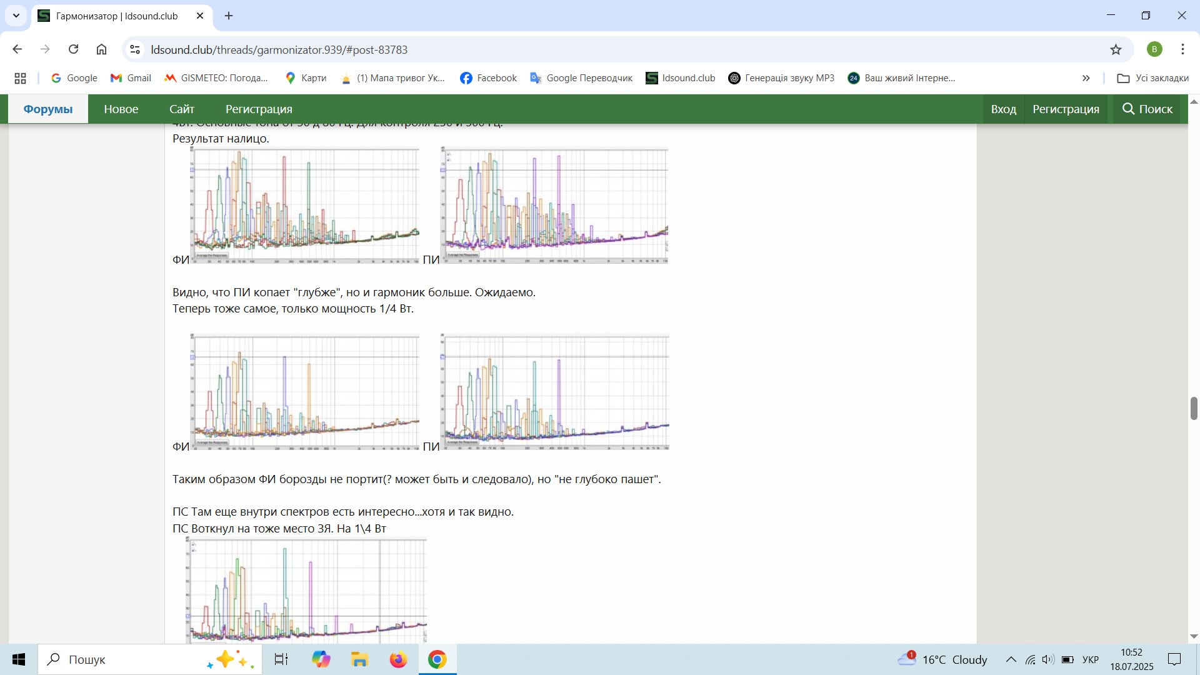Open the Chrome three-dot menu
The height and width of the screenshot is (675, 1200).
point(1182,49)
